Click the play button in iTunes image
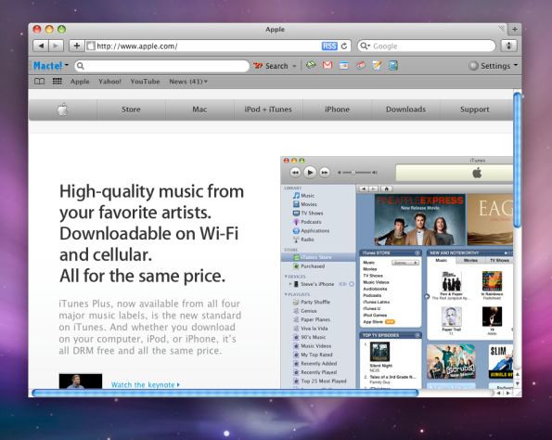552x440 pixels. (x=310, y=173)
